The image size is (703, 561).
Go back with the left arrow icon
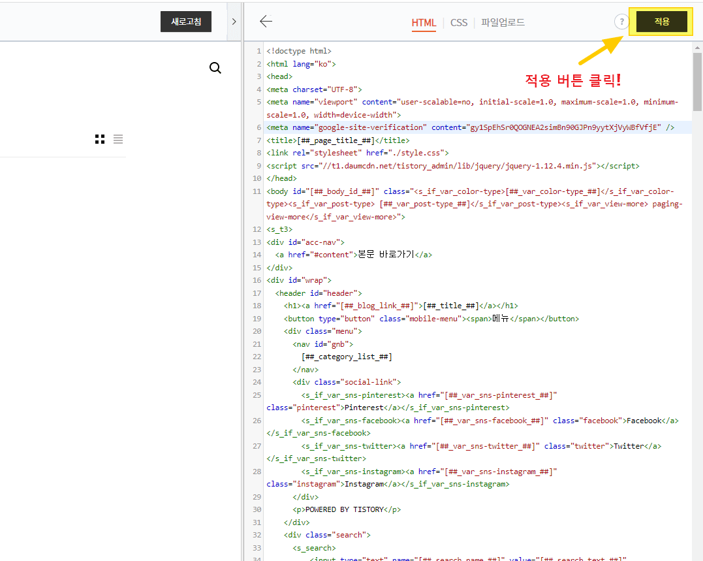(266, 21)
